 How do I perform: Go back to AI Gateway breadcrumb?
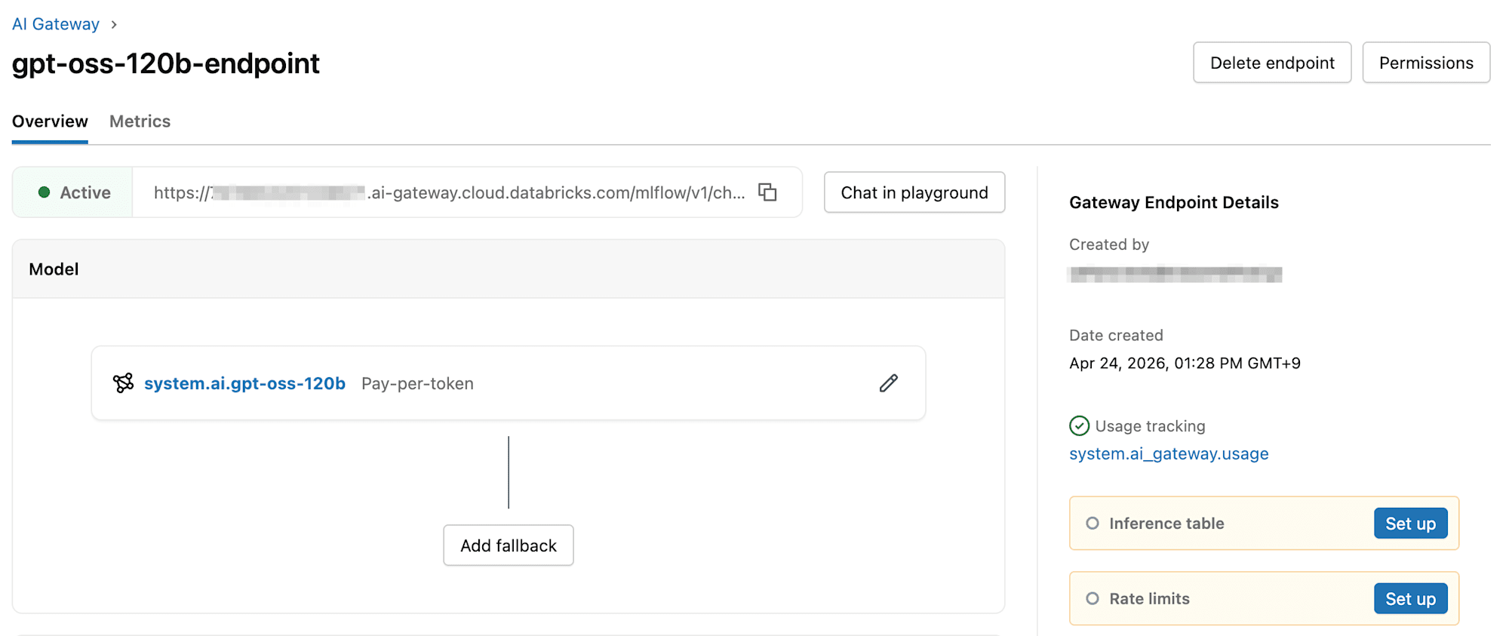click(56, 24)
